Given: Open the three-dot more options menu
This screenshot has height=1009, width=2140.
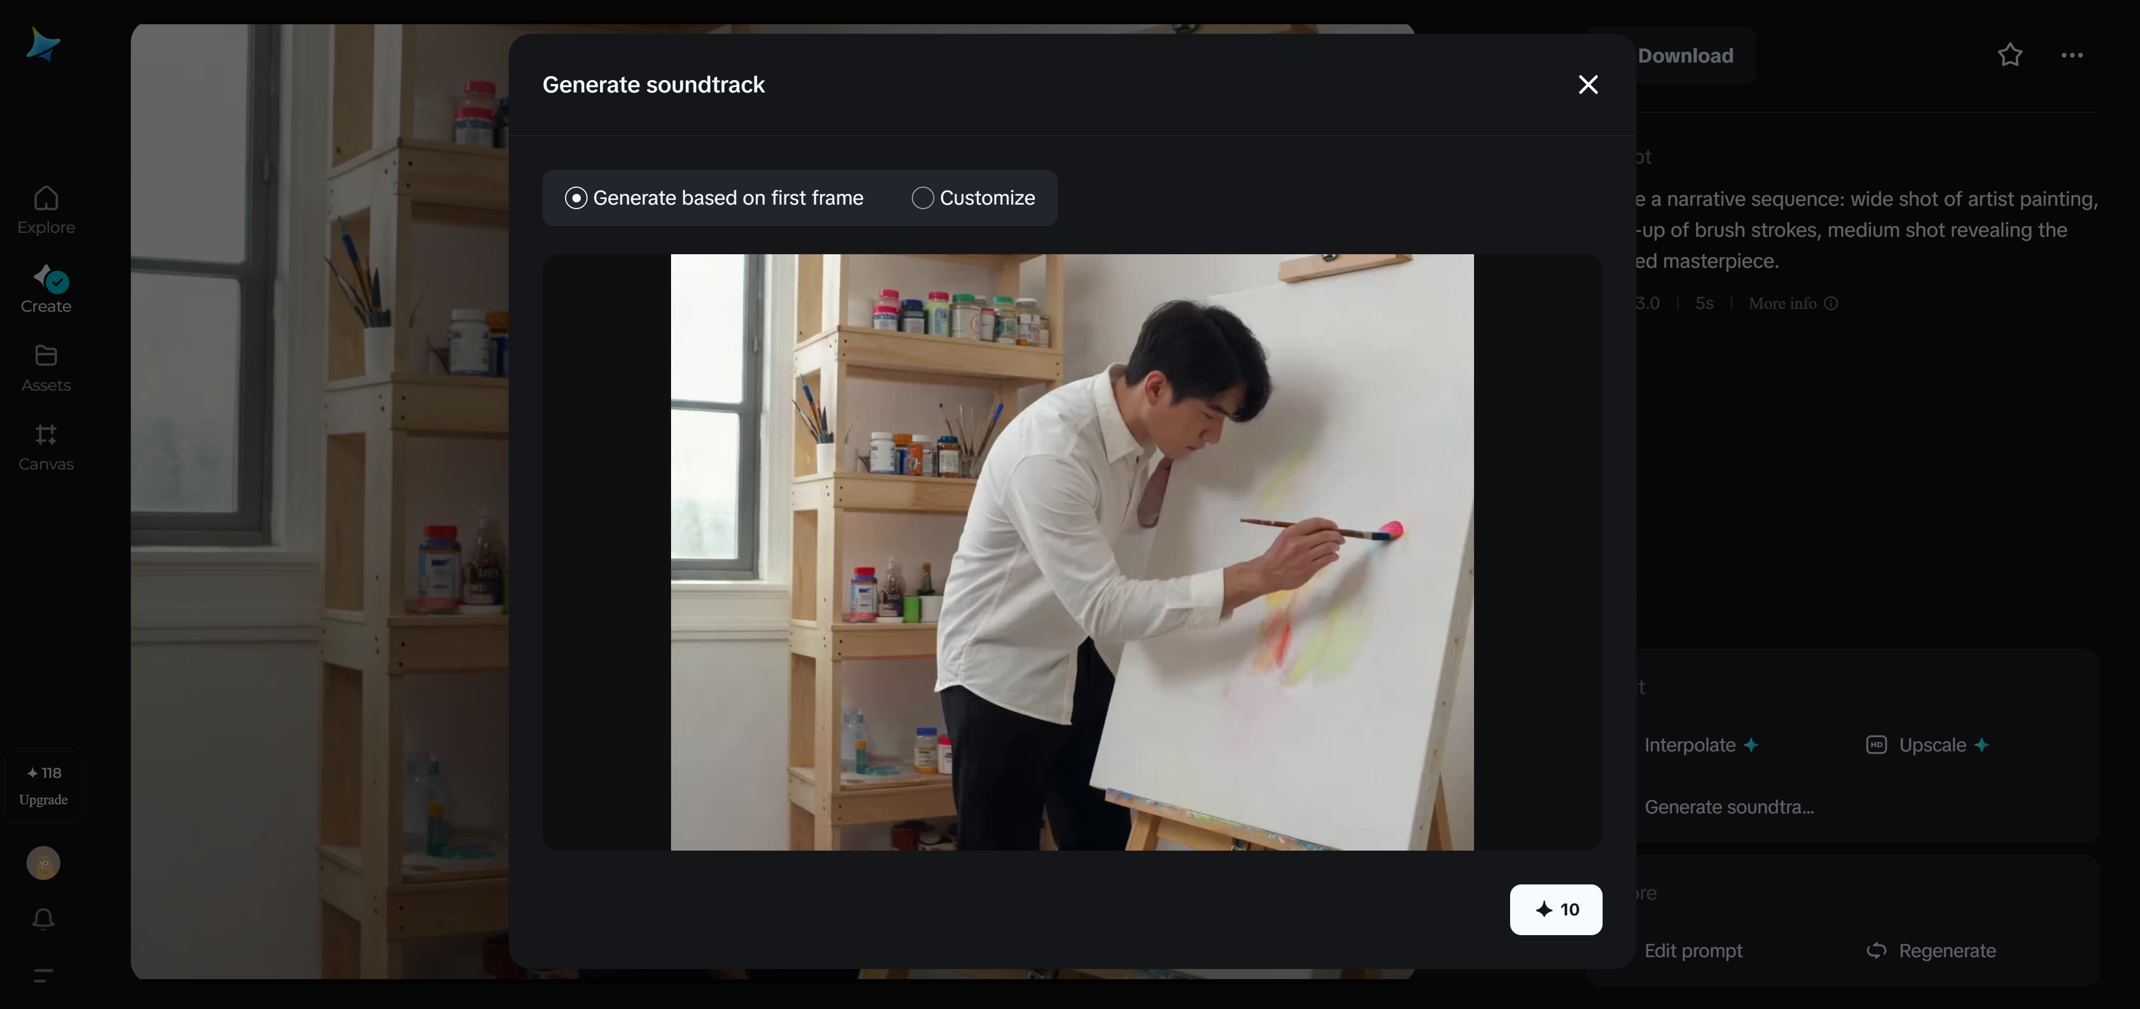Looking at the screenshot, I should (2072, 55).
